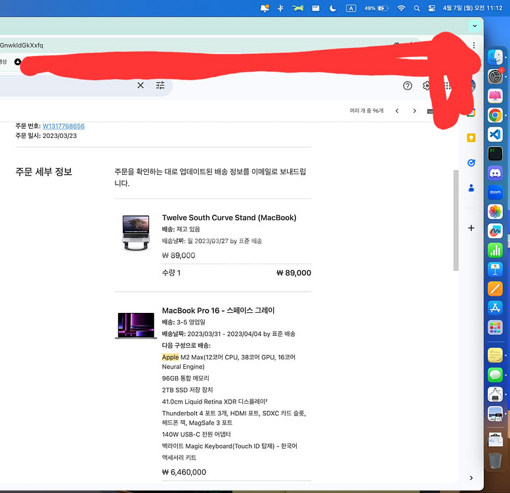Screen dimensions: 510x493
Task: Open Pages from the Dock
Action: [x=495, y=289]
